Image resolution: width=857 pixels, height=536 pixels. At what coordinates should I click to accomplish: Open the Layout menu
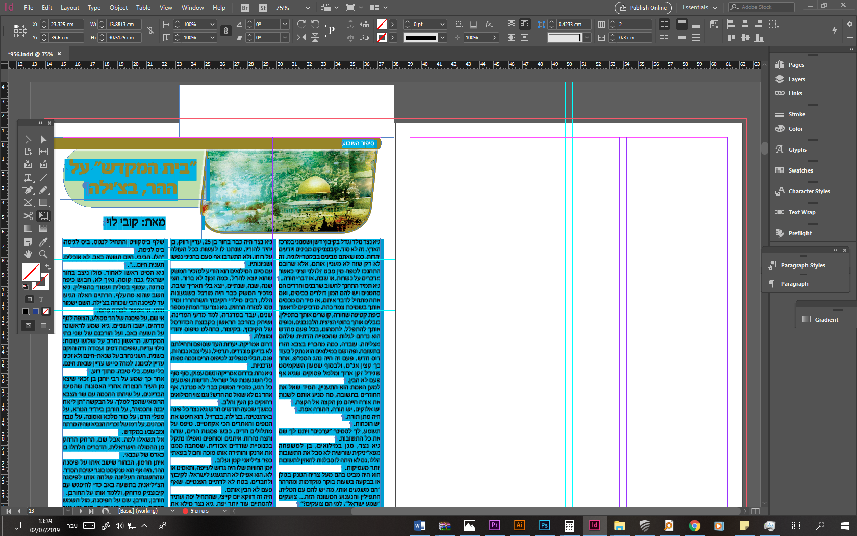(69, 8)
